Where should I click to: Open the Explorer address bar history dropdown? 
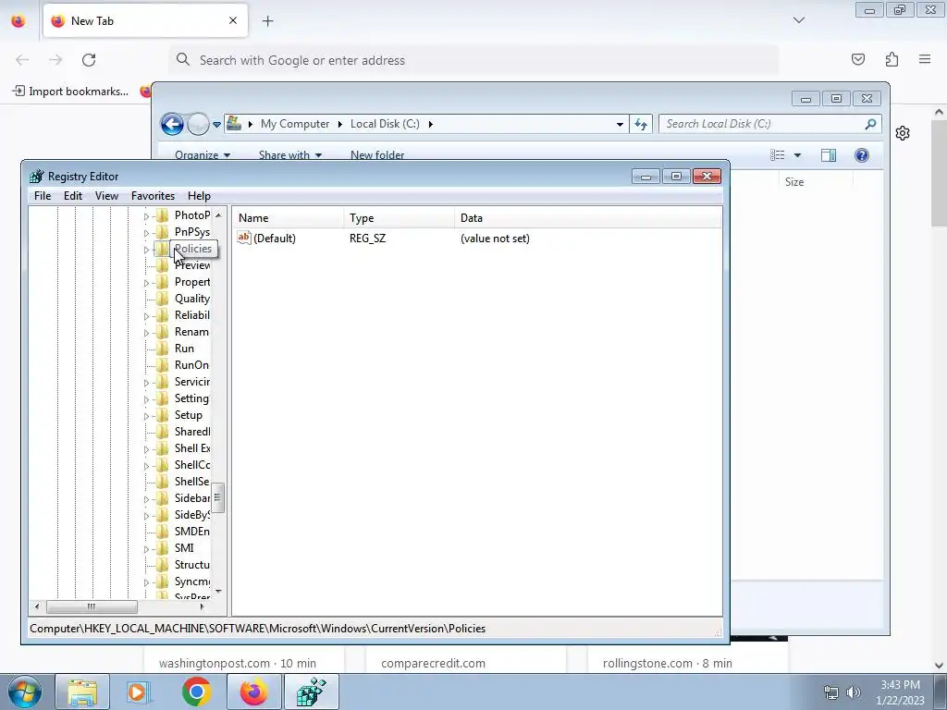(619, 125)
